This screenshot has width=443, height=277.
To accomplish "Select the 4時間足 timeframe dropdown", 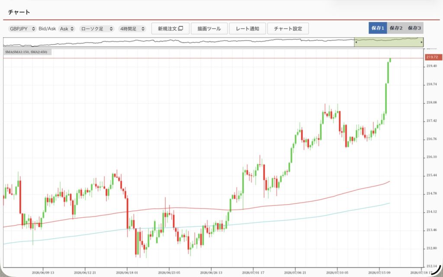I will tap(132, 29).
